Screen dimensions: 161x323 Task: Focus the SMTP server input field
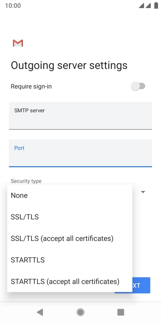coord(80,116)
